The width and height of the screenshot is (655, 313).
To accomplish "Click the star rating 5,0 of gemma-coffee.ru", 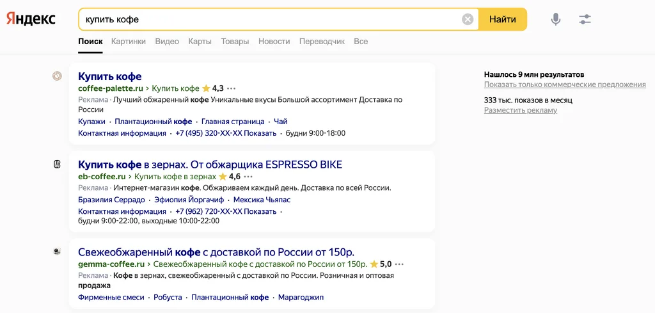I will click(x=381, y=264).
